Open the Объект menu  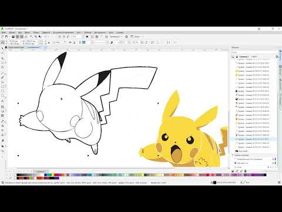36,32
